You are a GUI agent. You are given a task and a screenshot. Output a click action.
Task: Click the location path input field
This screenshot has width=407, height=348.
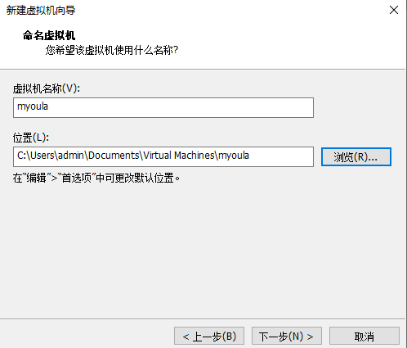coord(163,156)
